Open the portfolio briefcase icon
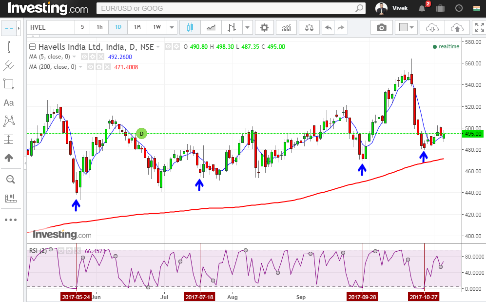The image size is (486, 302). [x=440, y=8]
